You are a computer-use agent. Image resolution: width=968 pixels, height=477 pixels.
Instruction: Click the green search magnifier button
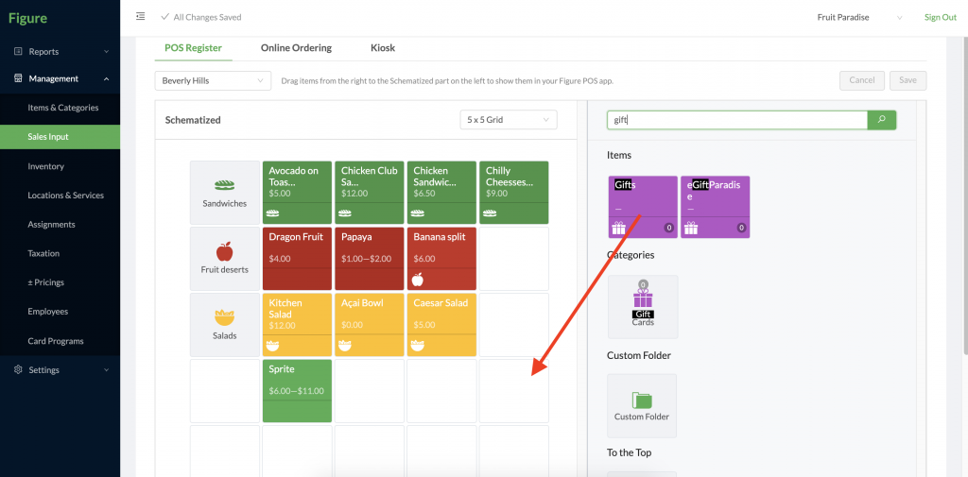(x=882, y=120)
